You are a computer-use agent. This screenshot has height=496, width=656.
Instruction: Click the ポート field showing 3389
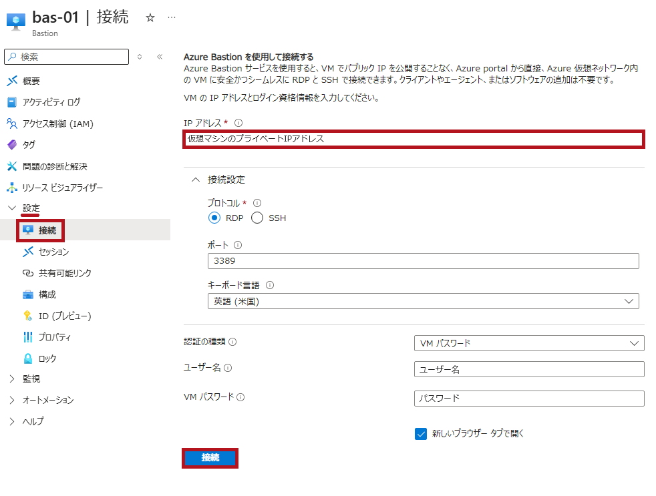tap(423, 261)
